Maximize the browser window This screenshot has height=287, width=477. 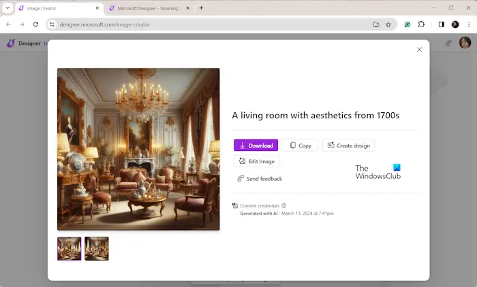(x=451, y=8)
